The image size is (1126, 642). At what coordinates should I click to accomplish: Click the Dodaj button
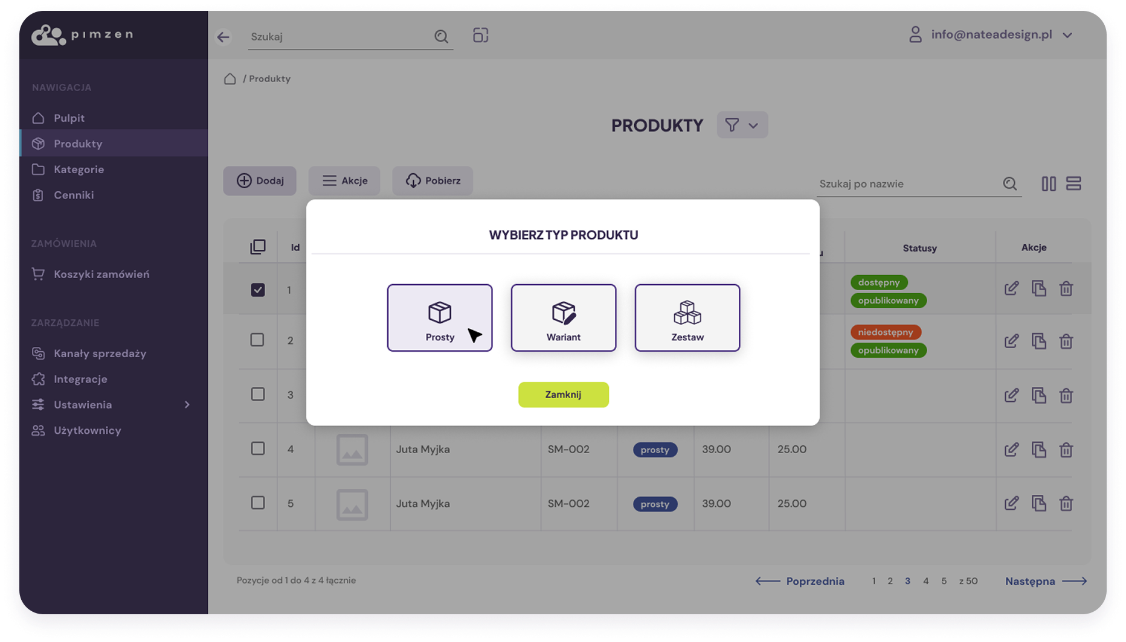(x=260, y=180)
